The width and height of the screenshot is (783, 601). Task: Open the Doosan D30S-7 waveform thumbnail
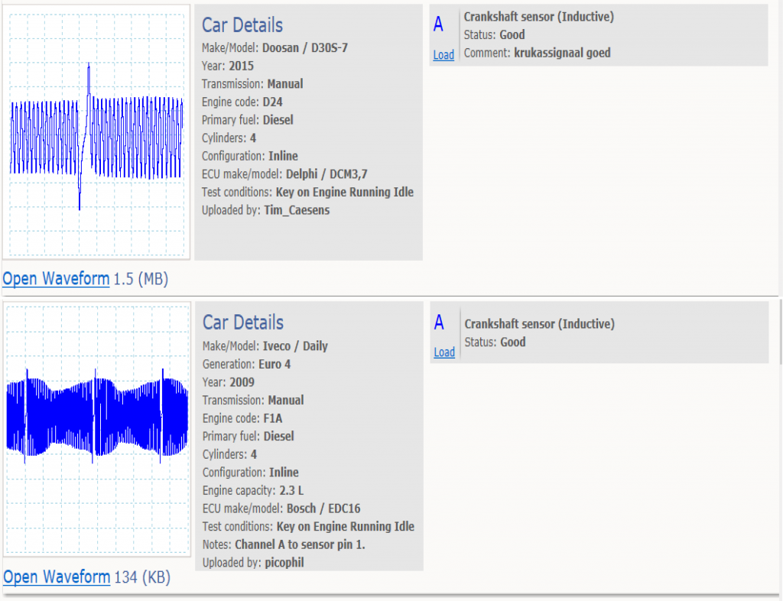[96, 132]
